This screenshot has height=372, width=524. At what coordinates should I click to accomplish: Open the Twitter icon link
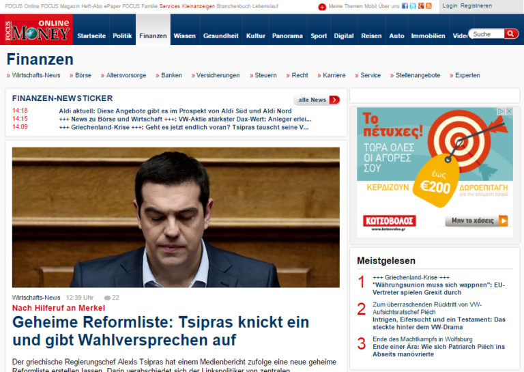[413, 6]
